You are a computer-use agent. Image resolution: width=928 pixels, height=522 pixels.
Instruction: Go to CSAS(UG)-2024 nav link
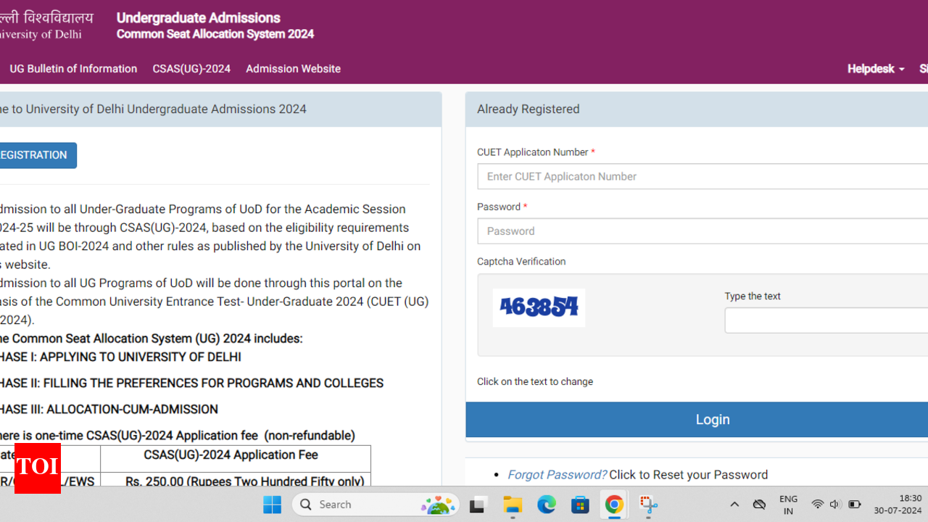click(x=191, y=69)
